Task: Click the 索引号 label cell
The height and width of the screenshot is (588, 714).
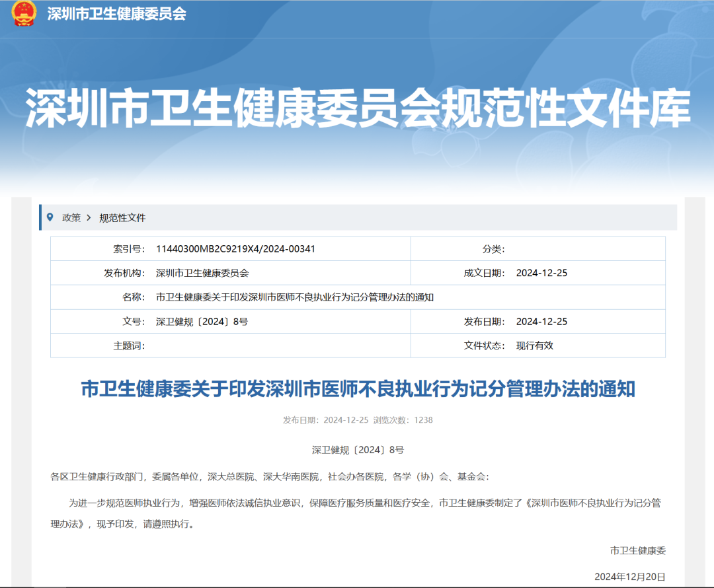Action: click(x=129, y=249)
